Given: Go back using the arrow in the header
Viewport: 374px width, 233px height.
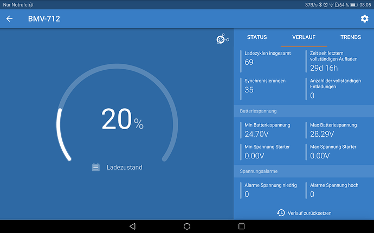Looking at the screenshot, I should point(9,18).
